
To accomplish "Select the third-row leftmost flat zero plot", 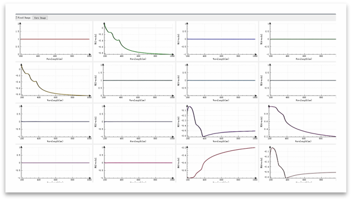I will coord(54,124).
